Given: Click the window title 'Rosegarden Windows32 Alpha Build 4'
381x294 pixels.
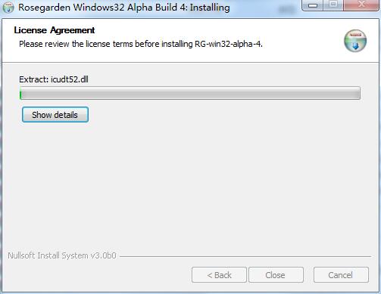Looking at the screenshot, I should point(102,8).
